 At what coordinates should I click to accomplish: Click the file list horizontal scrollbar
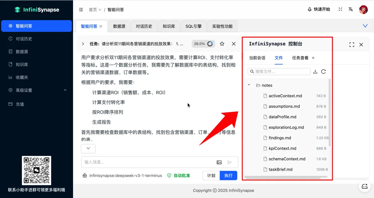click(286, 177)
